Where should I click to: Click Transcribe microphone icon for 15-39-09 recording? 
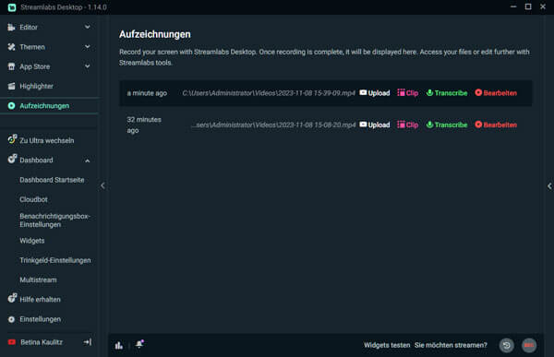coord(429,92)
